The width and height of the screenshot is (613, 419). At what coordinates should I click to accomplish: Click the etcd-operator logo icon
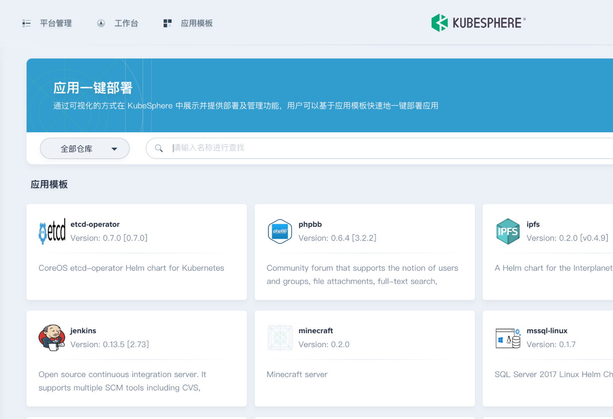pyautogui.click(x=52, y=231)
